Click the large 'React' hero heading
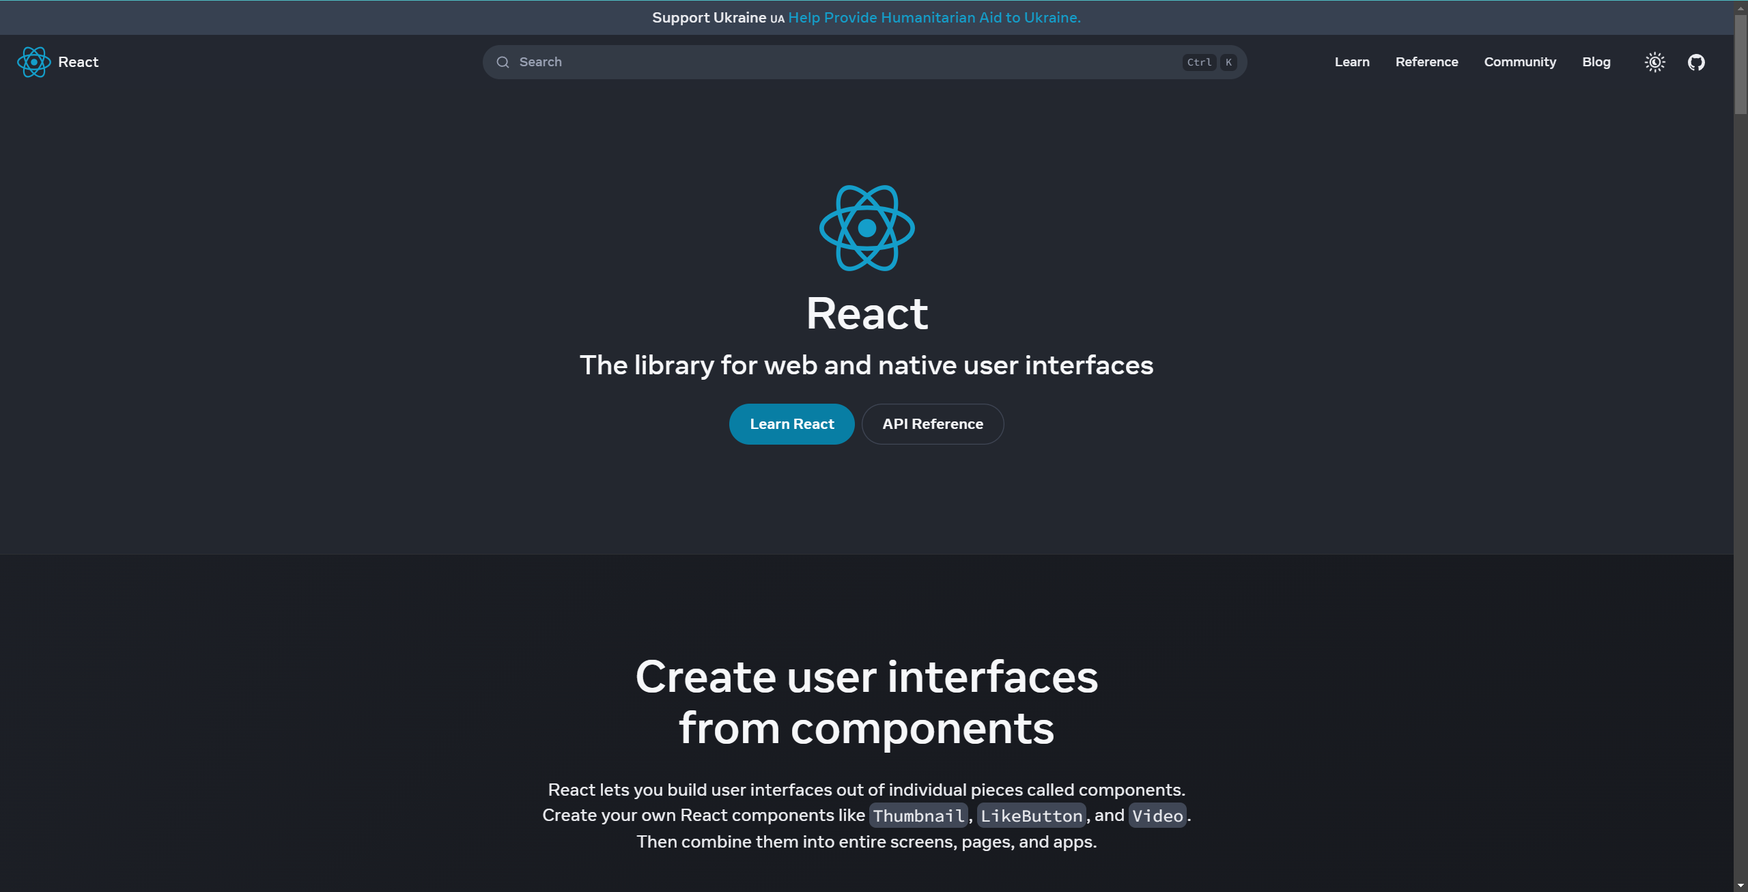The width and height of the screenshot is (1748, 892). tap(866, 313)
